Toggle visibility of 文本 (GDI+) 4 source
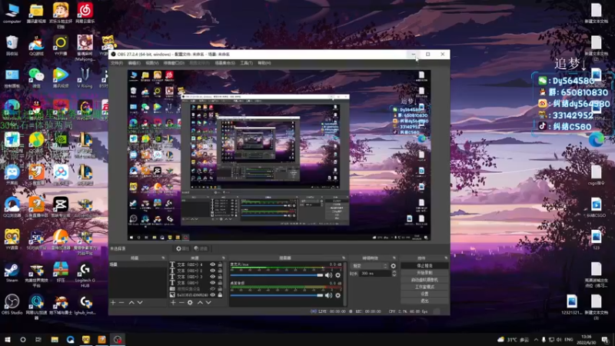The image size is (615, 346). point(213,264)
